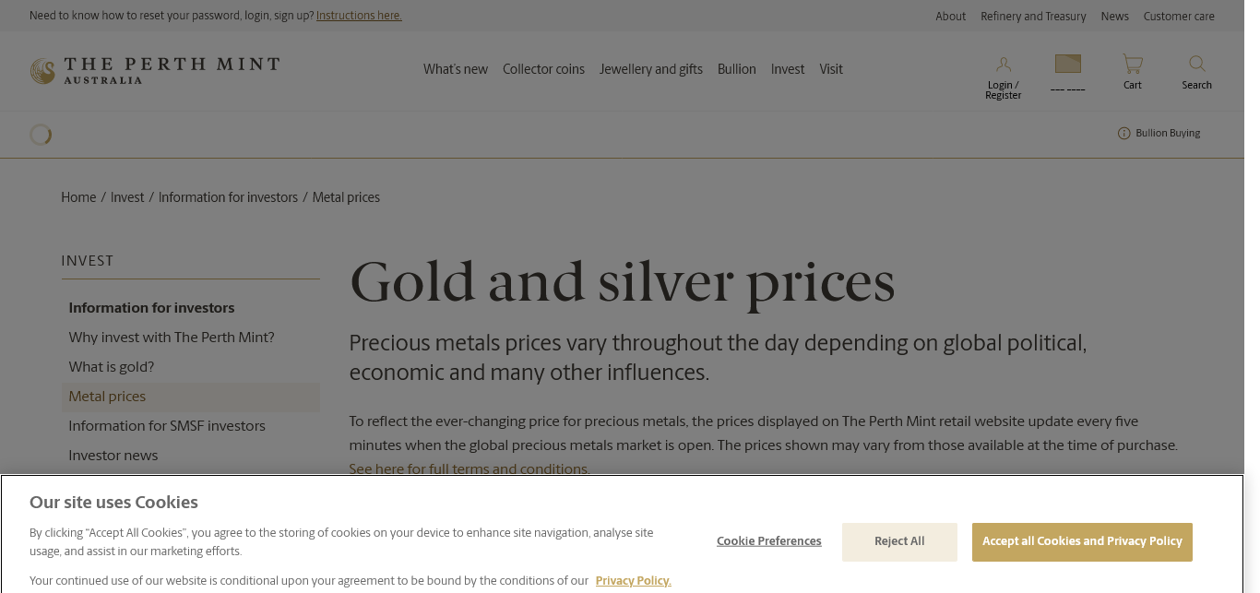1260x593 pixels.
Task: Expand the Invest navigation menu
Action: point(788,69)
